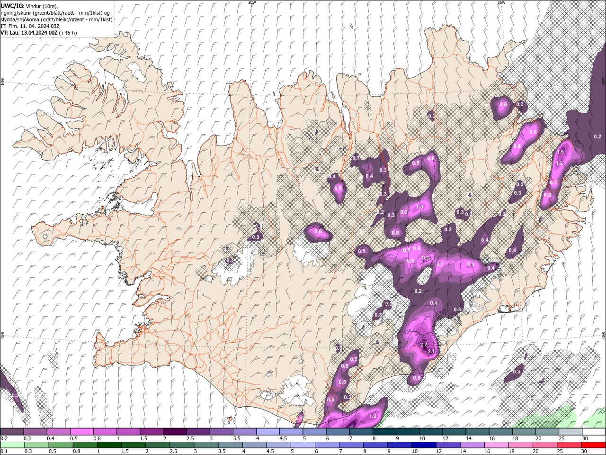Click the 'rigning/skúrir' description line

tap(55, 12)
